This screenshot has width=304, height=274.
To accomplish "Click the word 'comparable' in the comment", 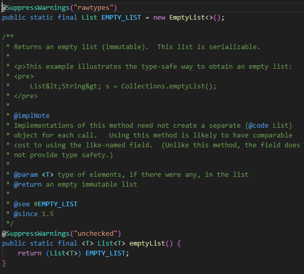I will [272, 135].
